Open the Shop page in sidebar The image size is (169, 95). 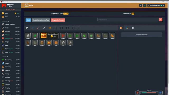tap(11, 13)
